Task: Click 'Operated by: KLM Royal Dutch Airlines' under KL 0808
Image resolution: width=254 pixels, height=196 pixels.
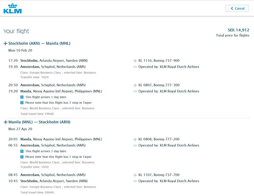Action: pos(169,146)
